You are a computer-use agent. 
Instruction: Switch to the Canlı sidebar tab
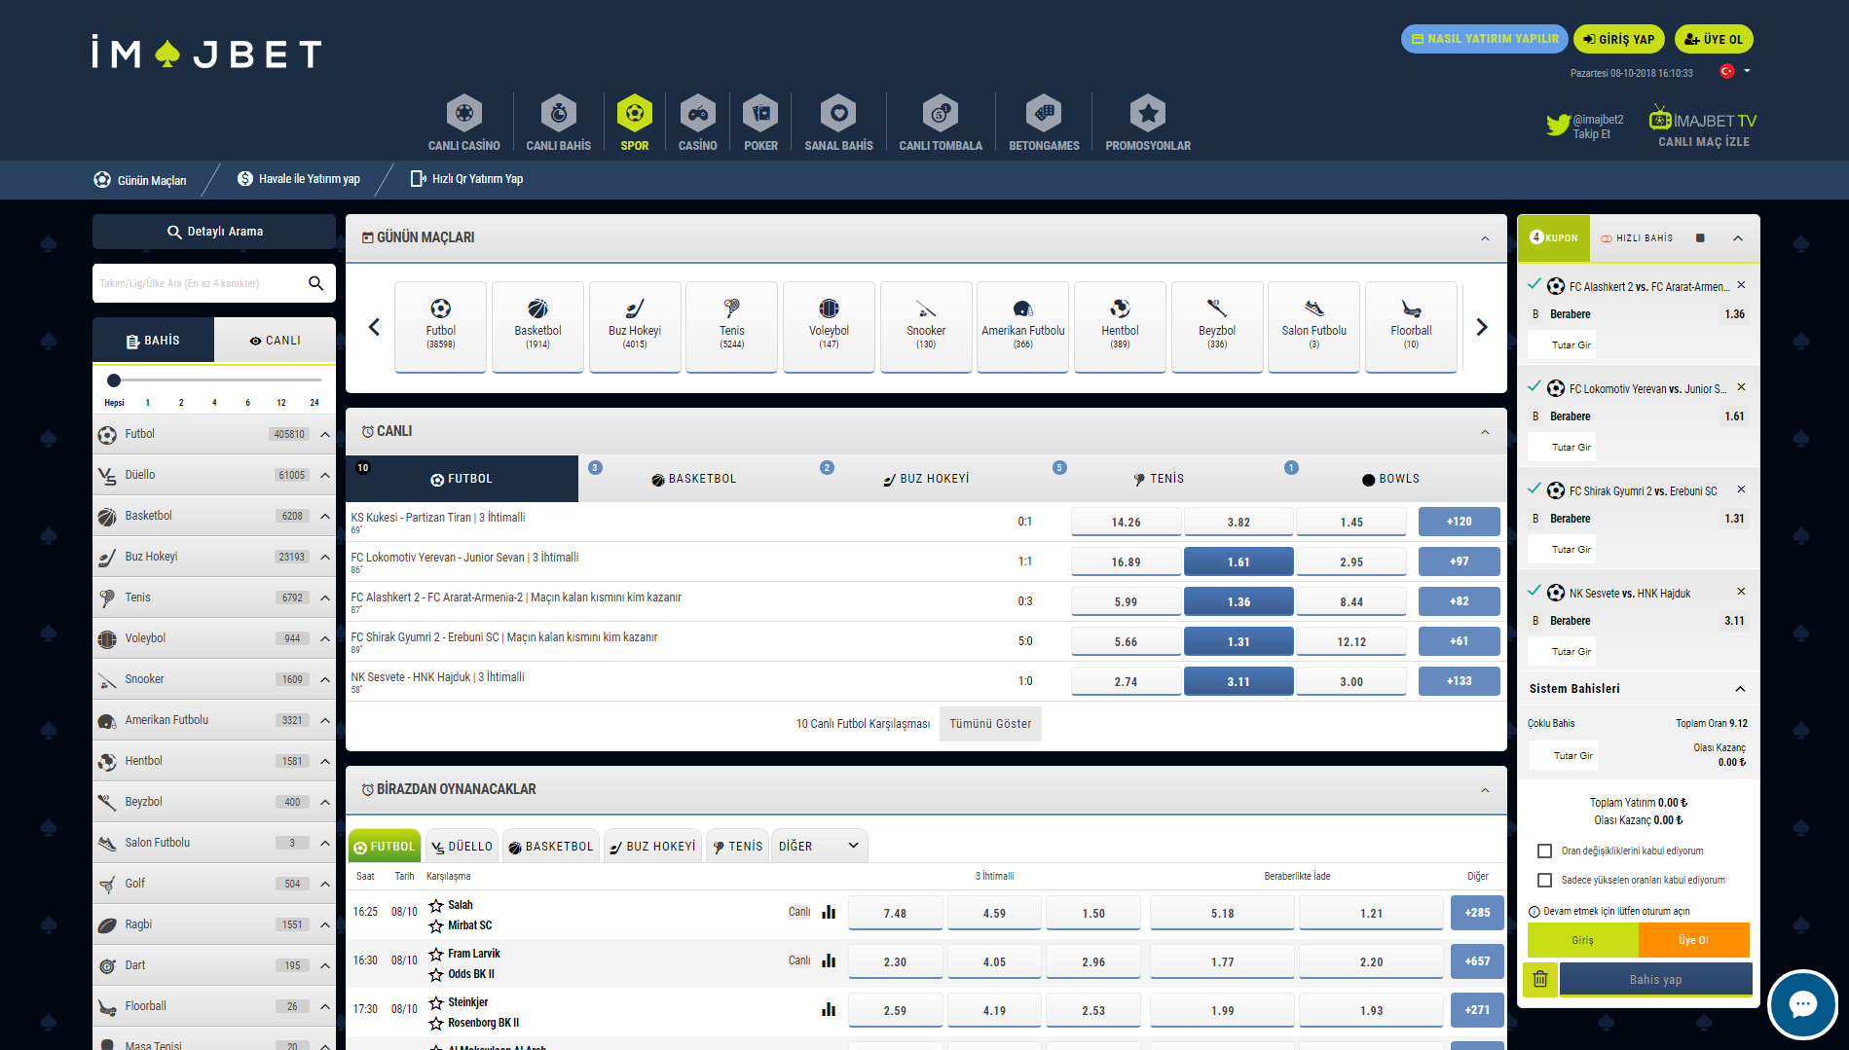pyautogui.click(x=275, y=341)
